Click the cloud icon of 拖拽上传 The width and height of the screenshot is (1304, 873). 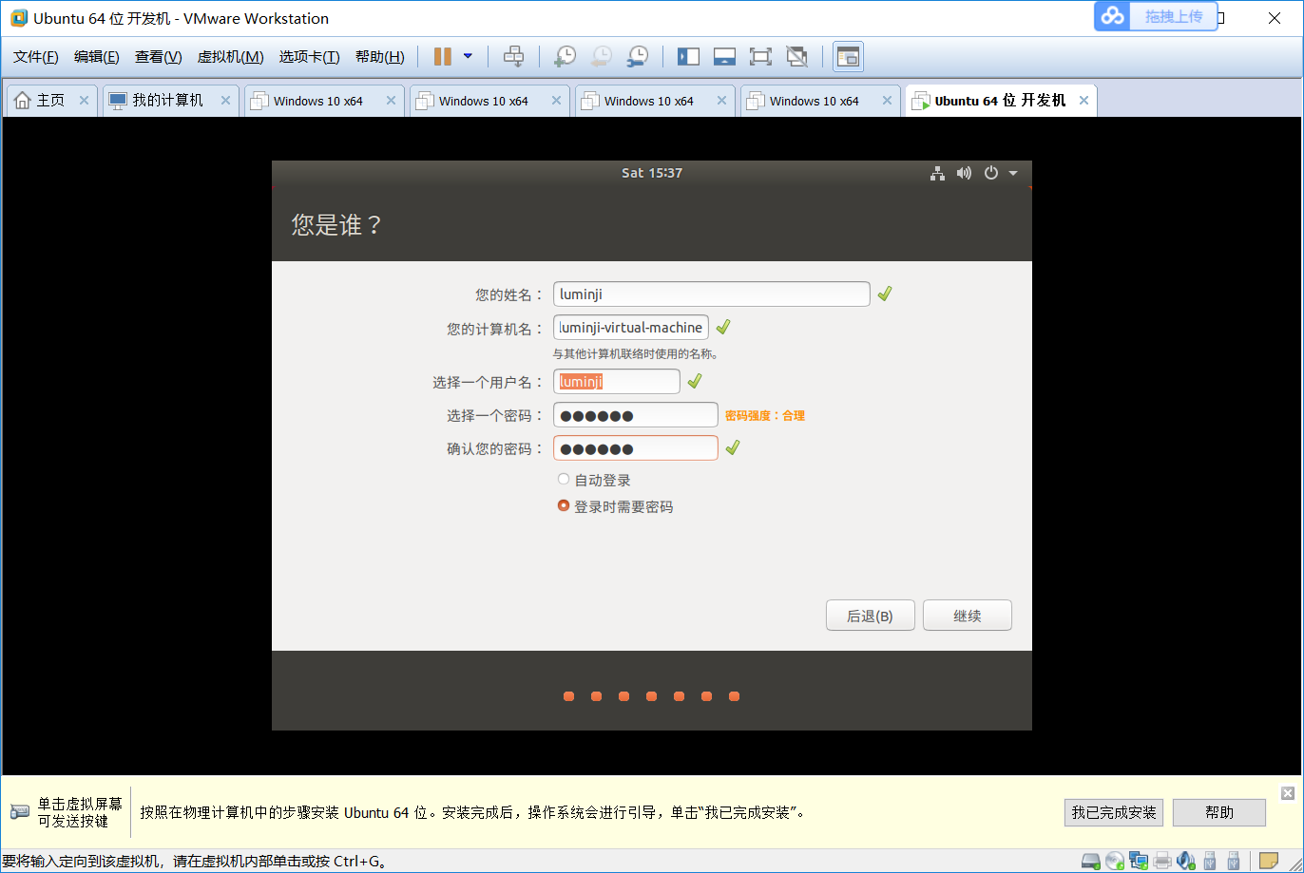point(1113,16)
